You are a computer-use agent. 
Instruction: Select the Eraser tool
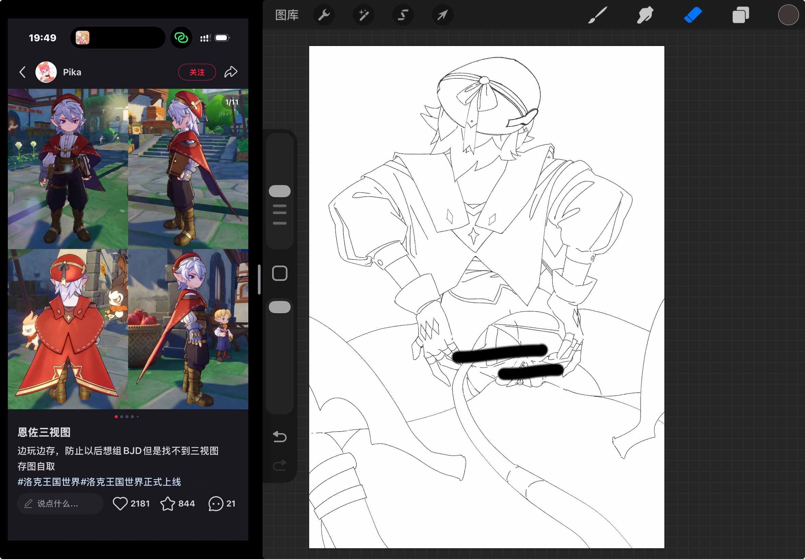(x=693, y=15)
